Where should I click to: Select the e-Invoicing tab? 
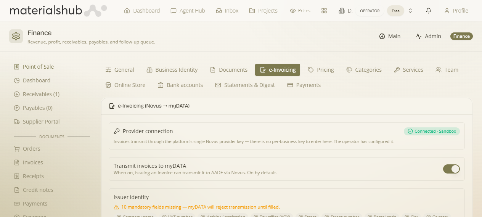tap(278, 70)
